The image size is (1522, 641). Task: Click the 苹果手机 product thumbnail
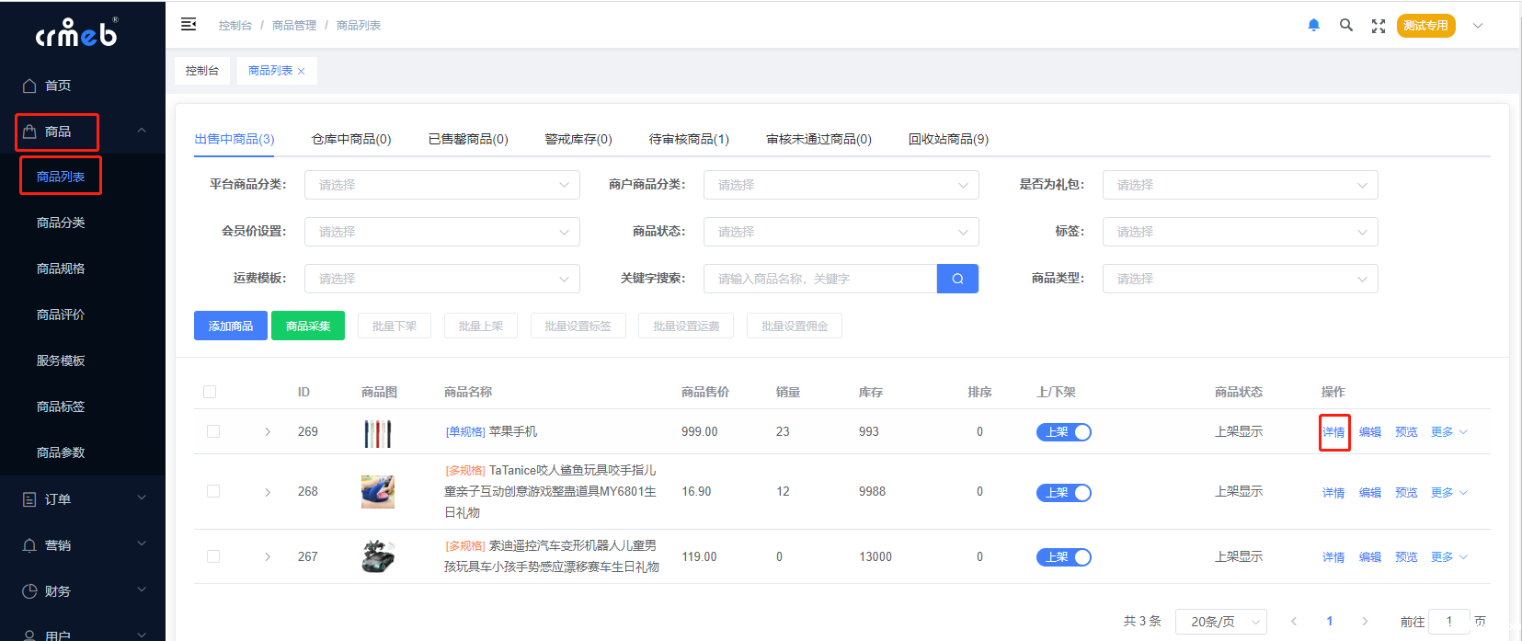[x=377, y=433]
